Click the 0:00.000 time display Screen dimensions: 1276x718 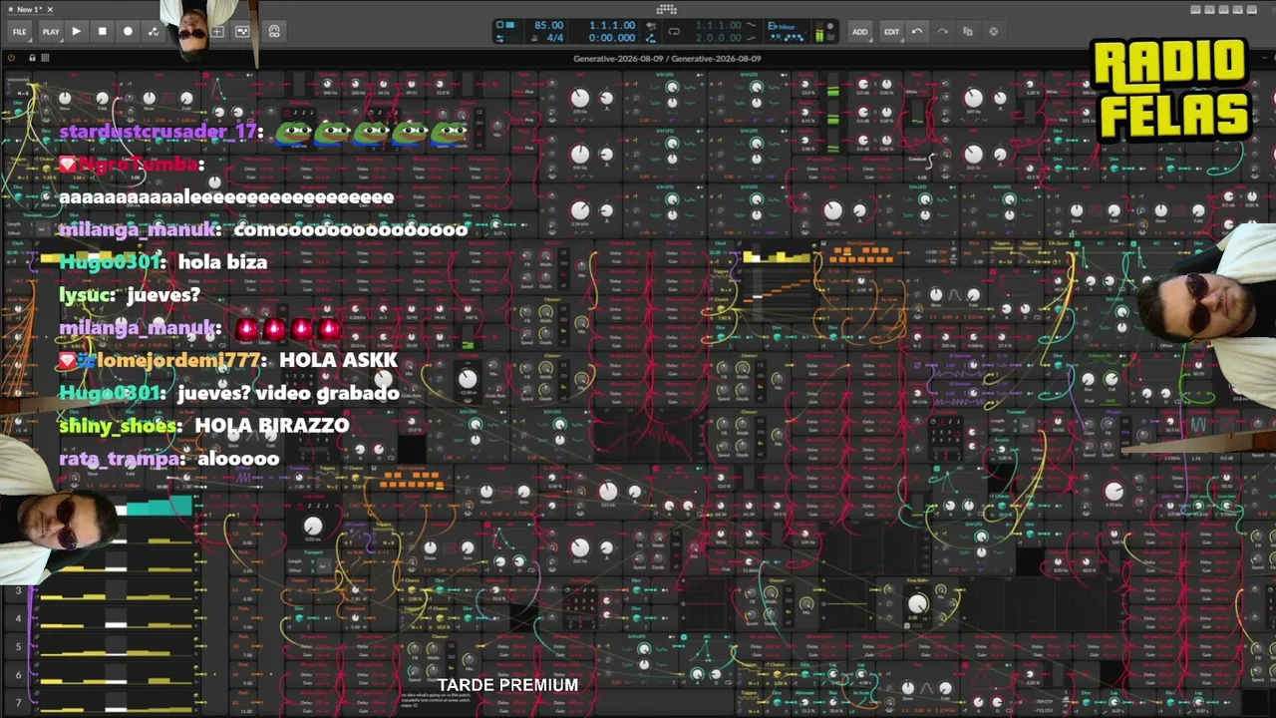click(x=612, y=38)
